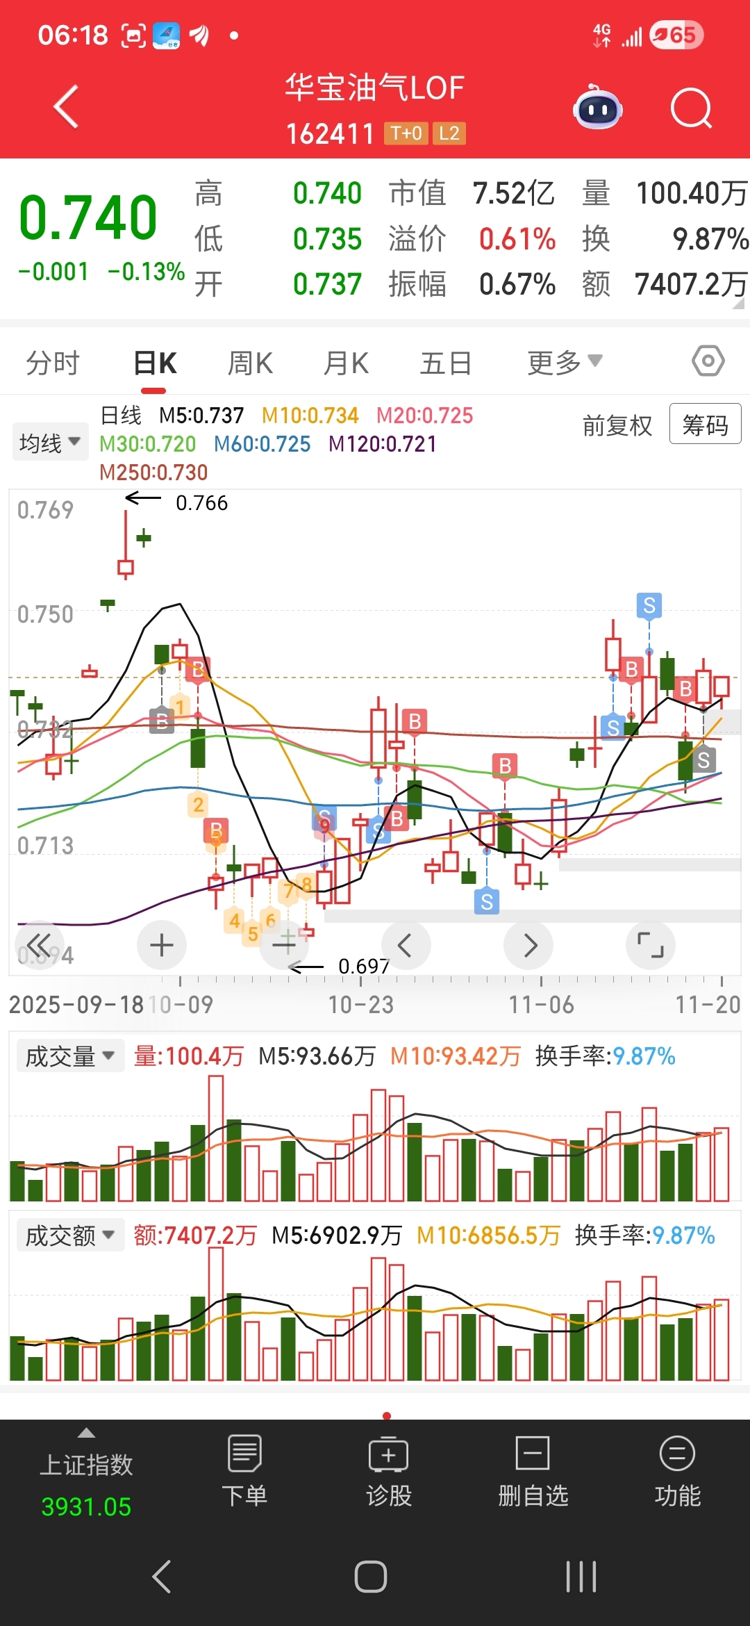Image resolution: width=750 pixels, height=1626 pixels.
Task: Tap M60:0.725 moving average label
Action: point(262,444)
